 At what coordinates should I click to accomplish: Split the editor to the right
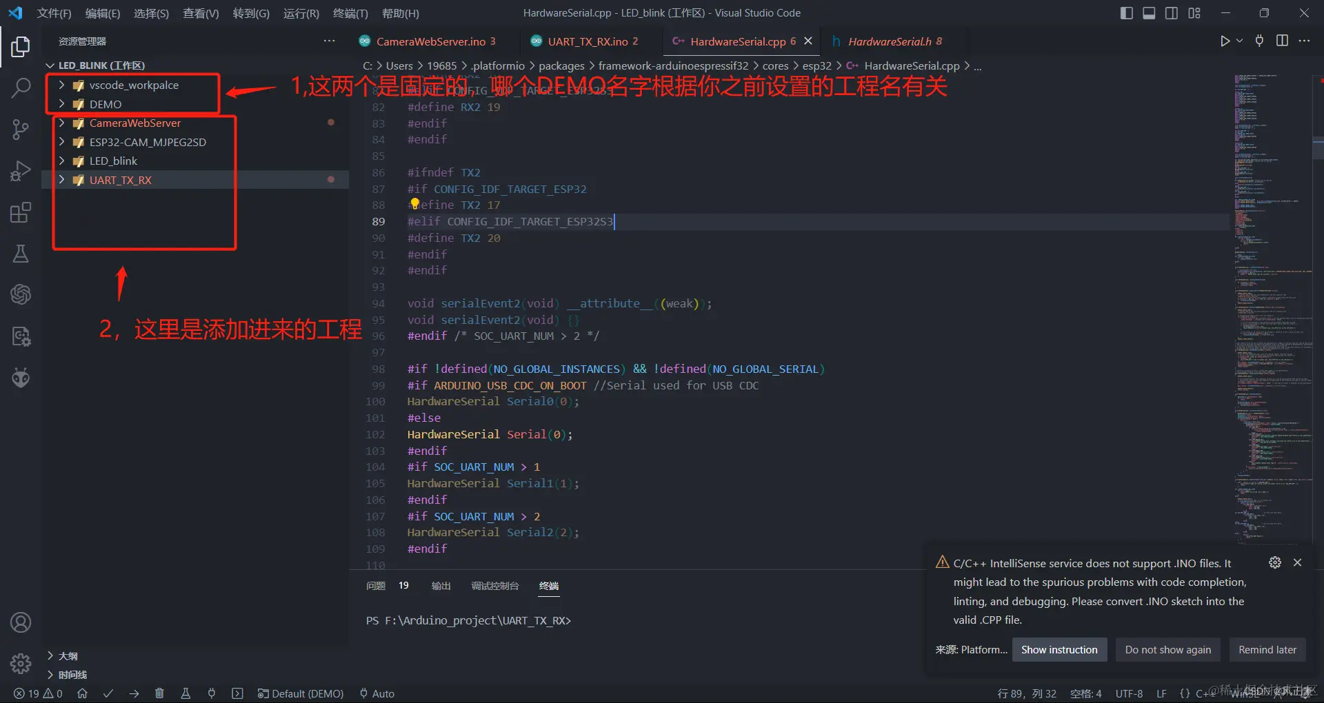pyautogui.click(x=1282, y=41)
